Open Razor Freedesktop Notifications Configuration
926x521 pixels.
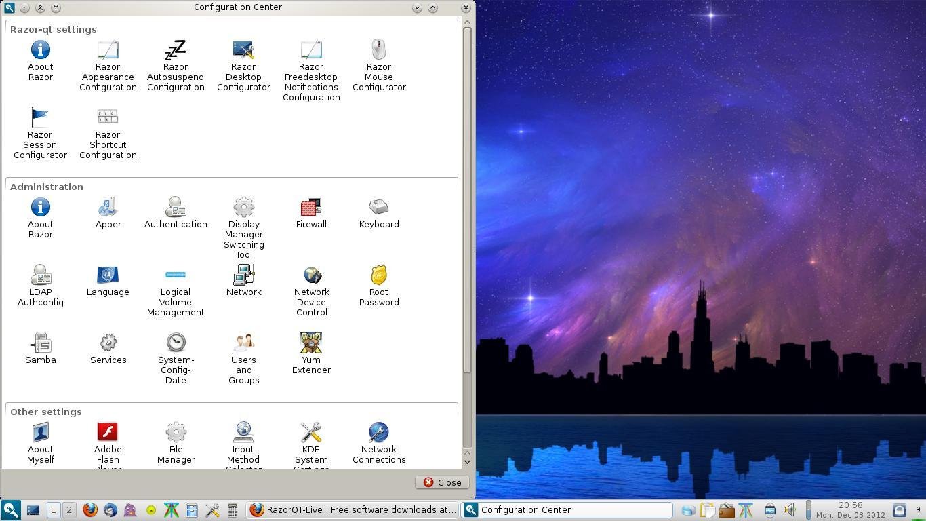[x=311, y=71]
